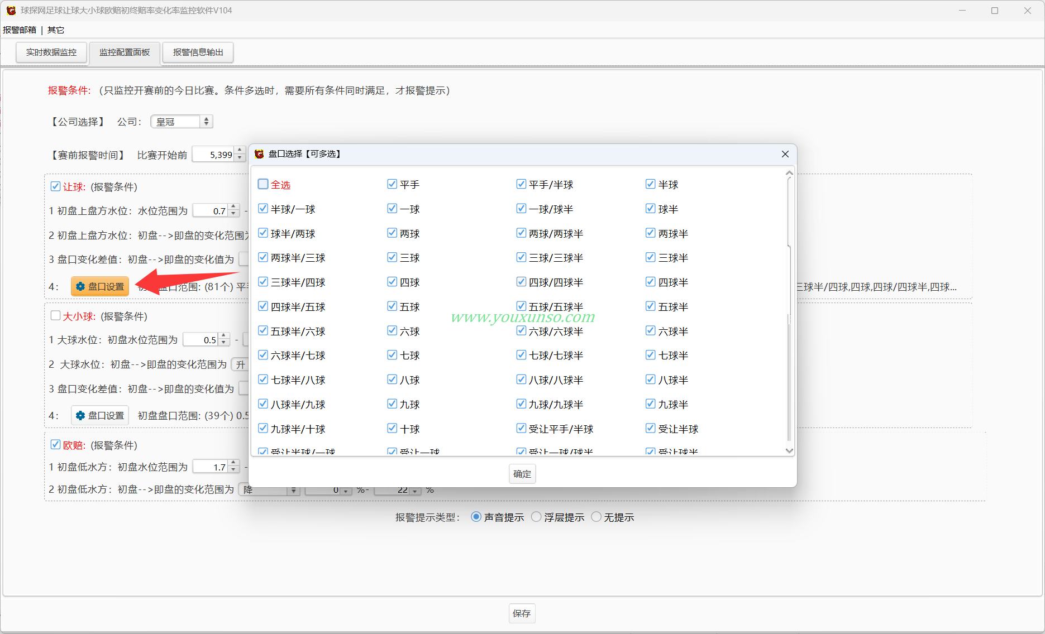
Task: Open the 报警邮箱 menu
Action: pyautogui.click(x=20, y=30)
